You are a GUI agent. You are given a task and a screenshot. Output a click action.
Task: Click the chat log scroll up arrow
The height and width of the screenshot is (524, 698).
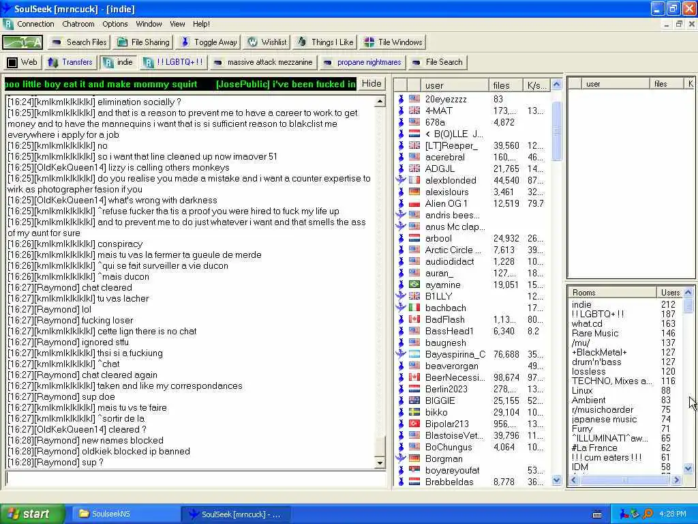[380, 102]
